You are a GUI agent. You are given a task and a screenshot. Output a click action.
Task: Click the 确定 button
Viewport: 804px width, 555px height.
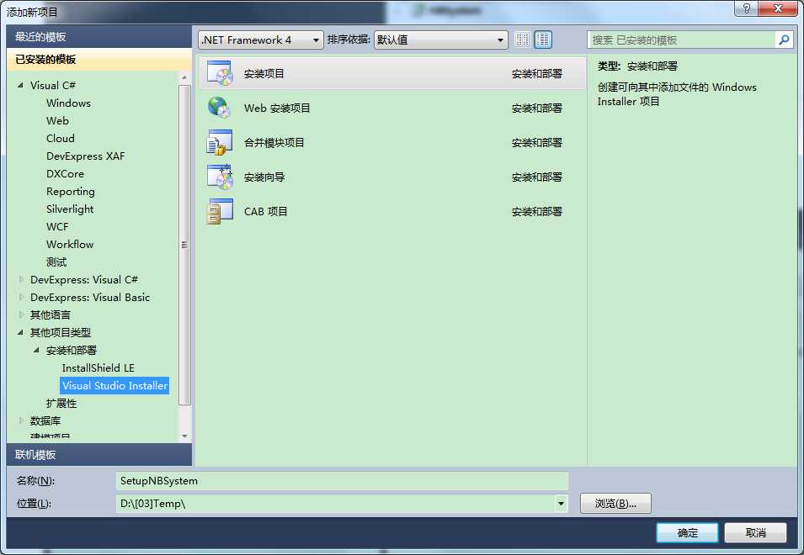[x=687, y=532]
